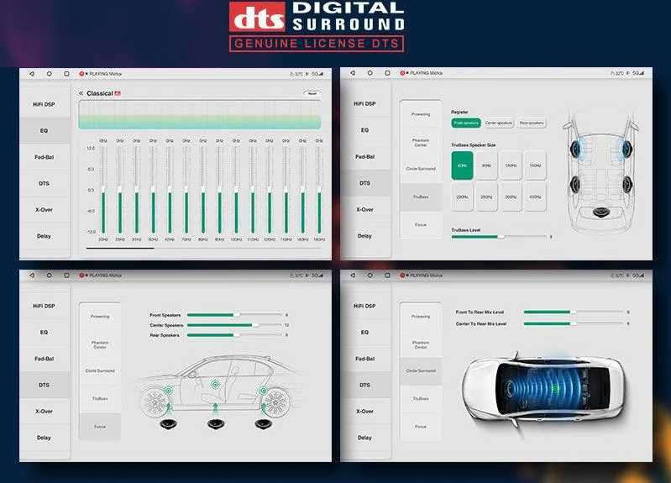Image resolution: width=671 pixels, height=483 pixels.
Task: Open the Delay tab in the Circle Surround screen
Action: pyautogui.click(x=365, y=438)
